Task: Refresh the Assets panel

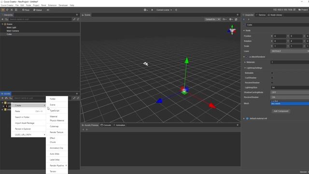Action: [x=78, y=98]
